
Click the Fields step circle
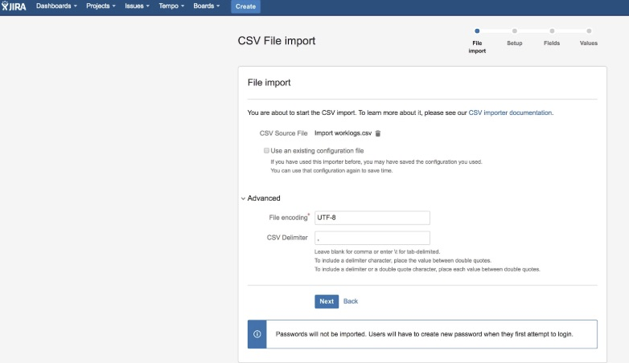coord(552,31)
